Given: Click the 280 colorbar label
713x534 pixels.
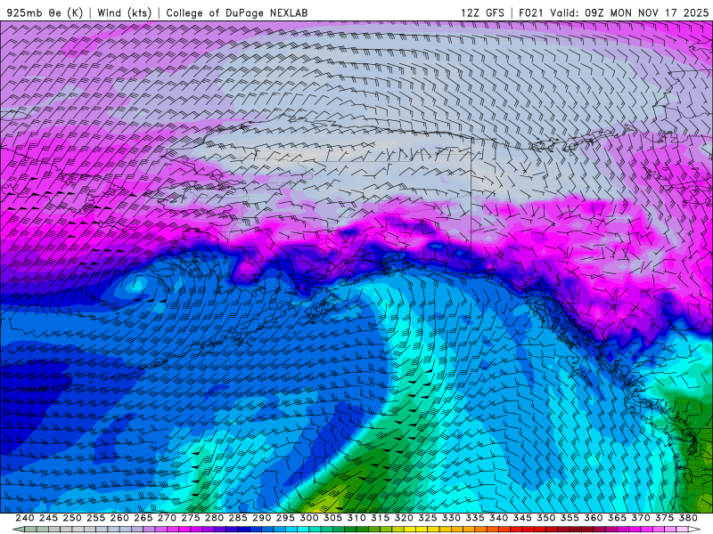Looking at the screenshot, I should click(x=214, y=518).
